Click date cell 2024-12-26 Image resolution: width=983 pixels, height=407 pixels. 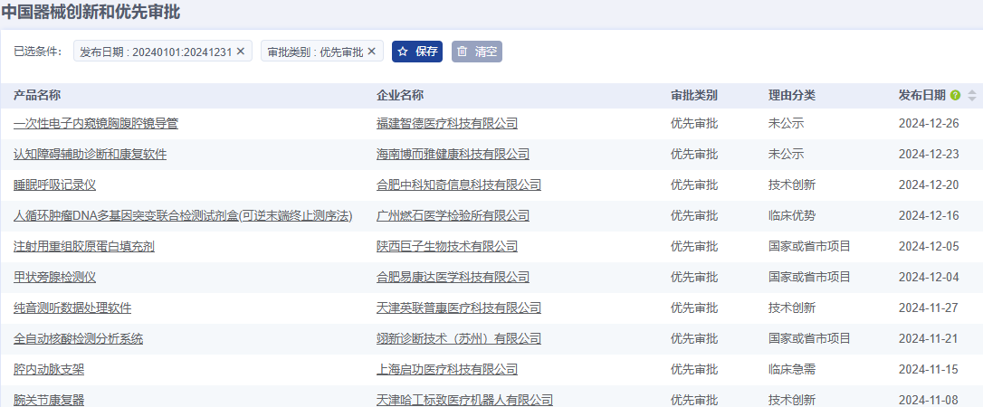click(x=929, y=123)
